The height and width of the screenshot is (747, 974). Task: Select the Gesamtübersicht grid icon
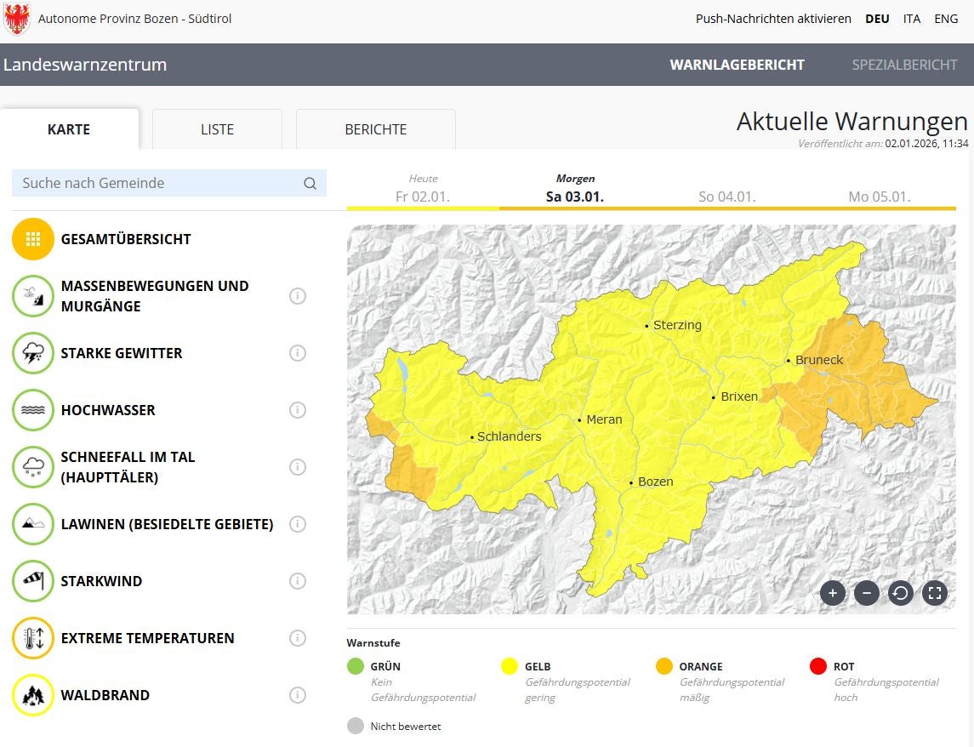[33, 239]
